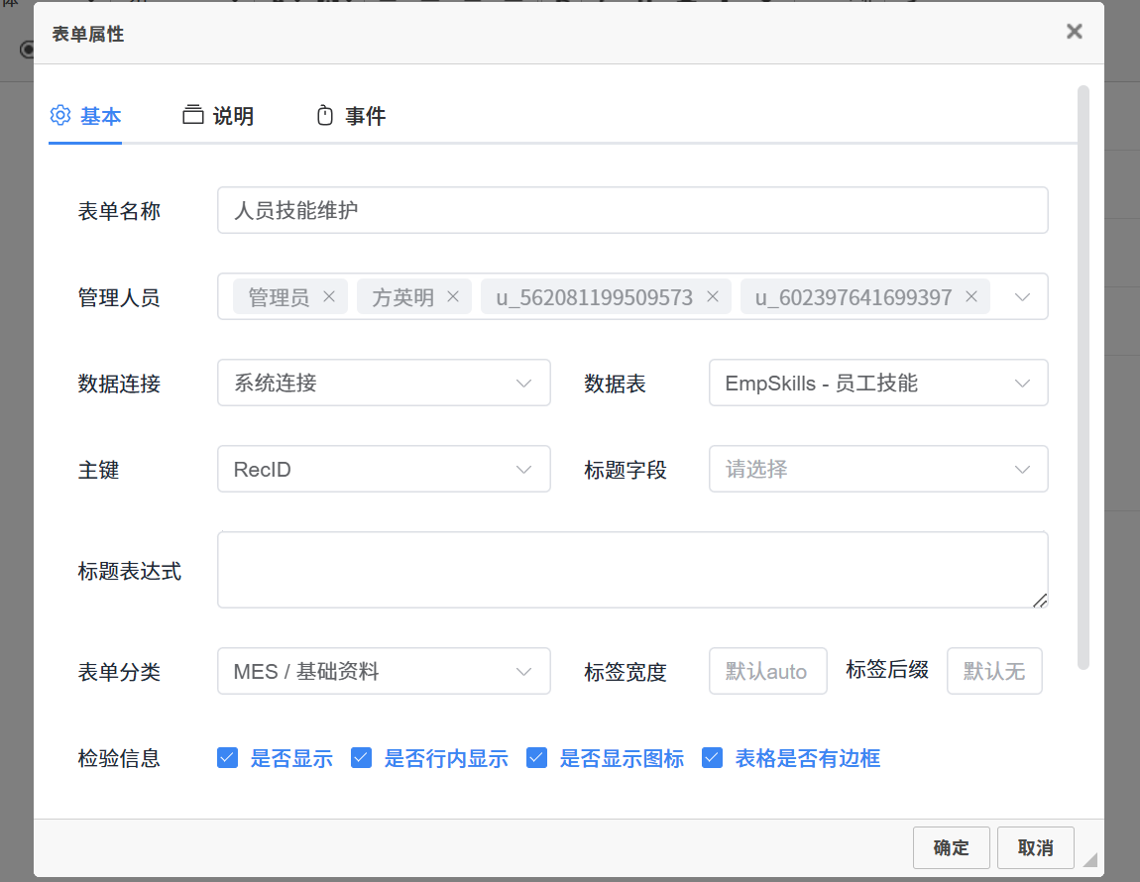Switch to the 说明 tab
This screenshot has height=882, width=1140.
(x=219, y=116)
